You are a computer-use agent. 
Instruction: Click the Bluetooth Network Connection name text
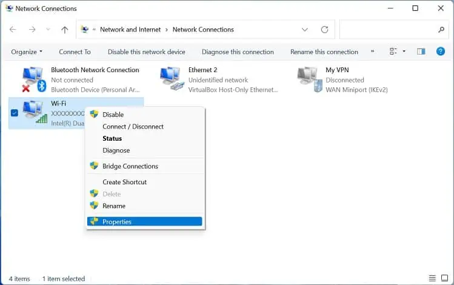[x=95, y=70]
